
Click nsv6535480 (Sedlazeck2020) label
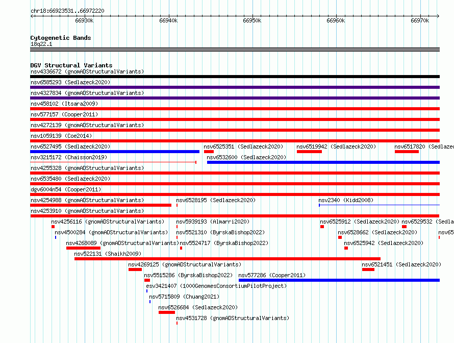pos(70,179)
